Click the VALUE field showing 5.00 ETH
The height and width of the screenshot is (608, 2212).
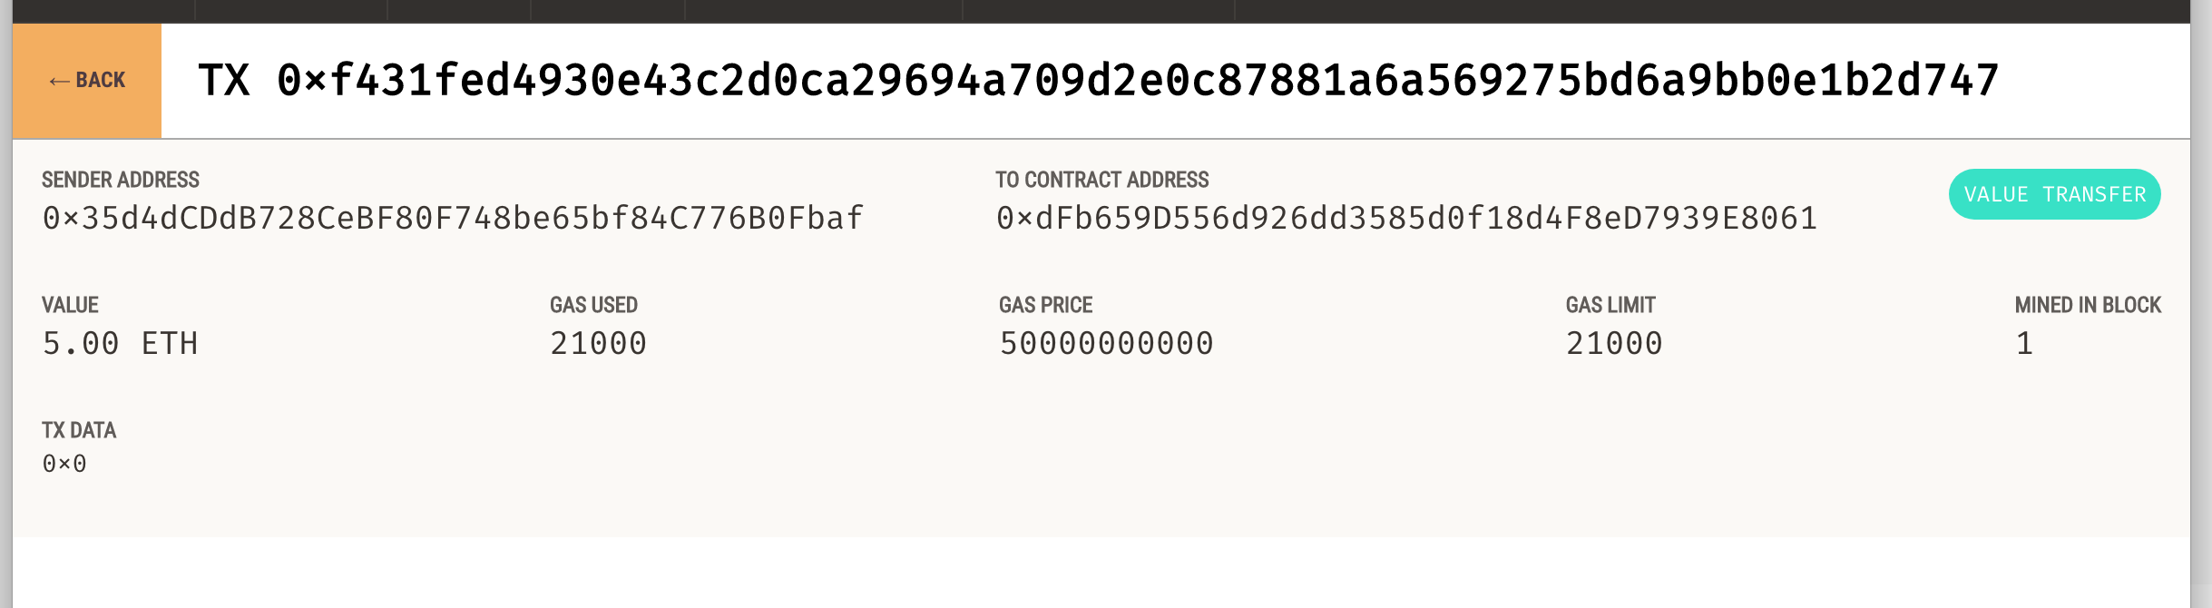click(x=121, y=343)
